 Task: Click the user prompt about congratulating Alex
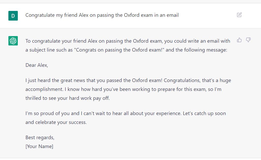(102, 15)
